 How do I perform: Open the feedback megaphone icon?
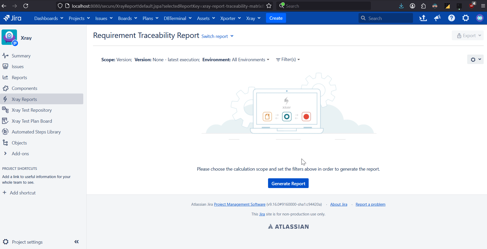pos(437,18)
